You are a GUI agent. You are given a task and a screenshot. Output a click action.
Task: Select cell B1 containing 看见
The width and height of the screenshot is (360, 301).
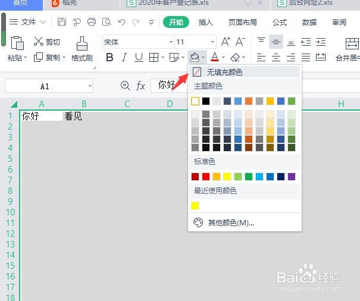coord(84,116)
